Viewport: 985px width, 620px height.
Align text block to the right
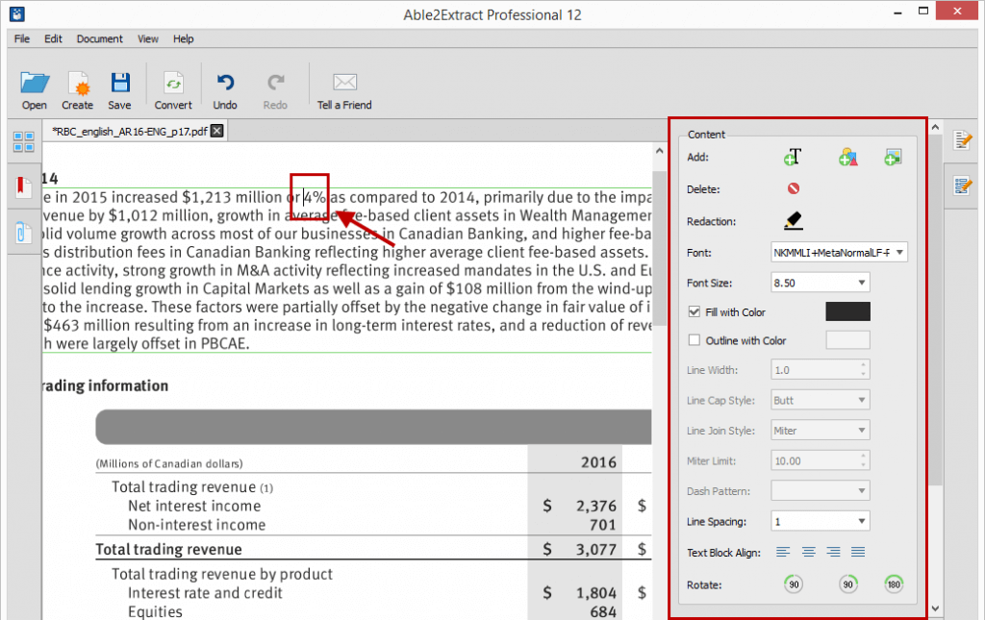click(833, 552)
